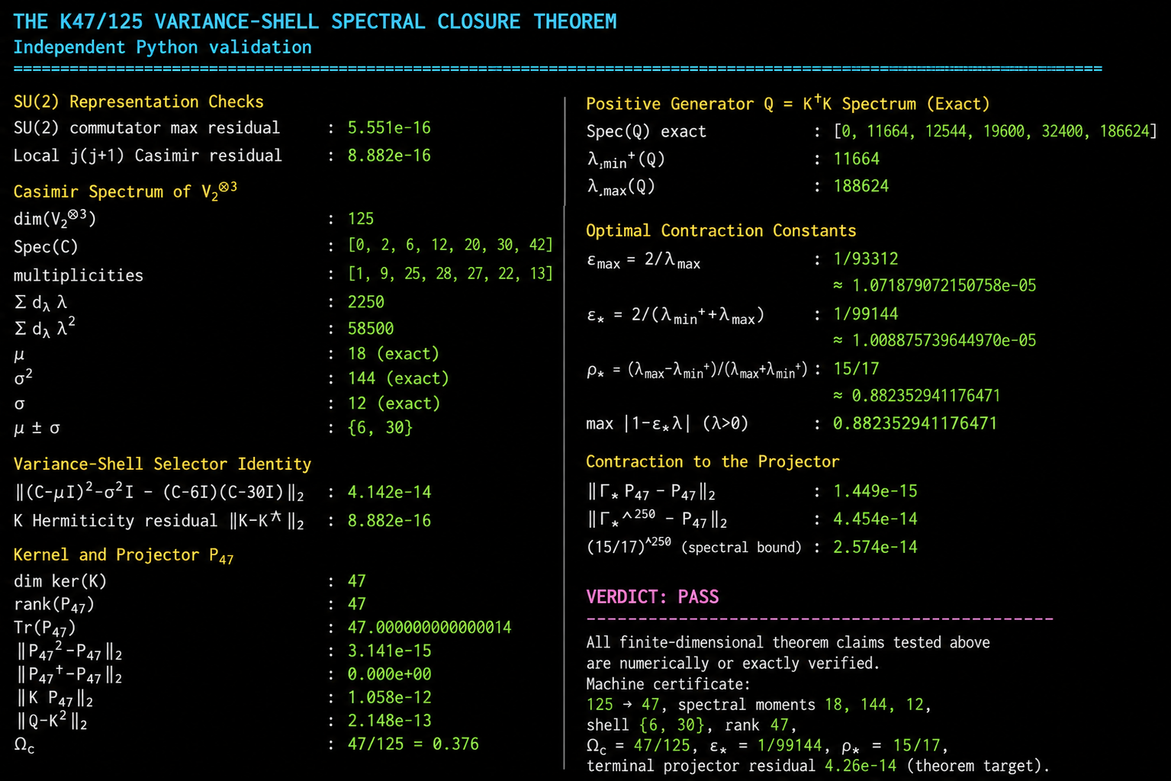1171x781 pixels.
Task: Click 'All finite-dimensional theorem claims tested above'
Action: tap(788, 643)
